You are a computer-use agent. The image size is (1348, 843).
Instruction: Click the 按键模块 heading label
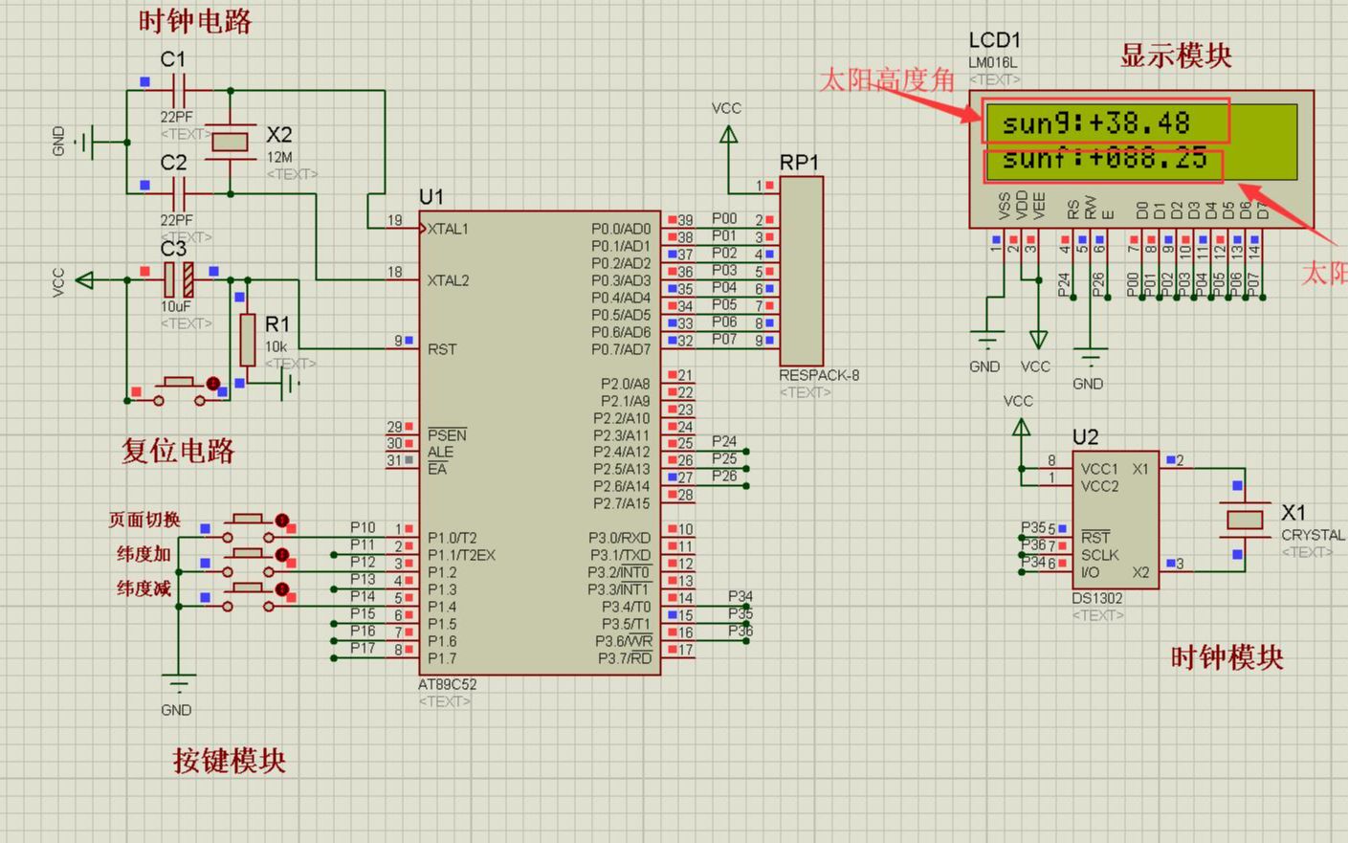230,761
